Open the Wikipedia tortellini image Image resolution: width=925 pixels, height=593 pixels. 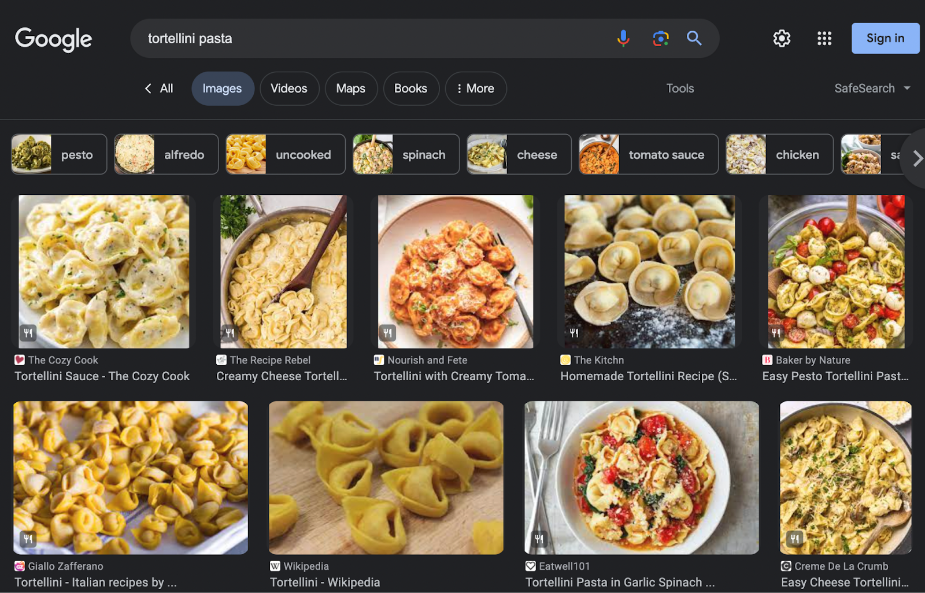(386, 478)
